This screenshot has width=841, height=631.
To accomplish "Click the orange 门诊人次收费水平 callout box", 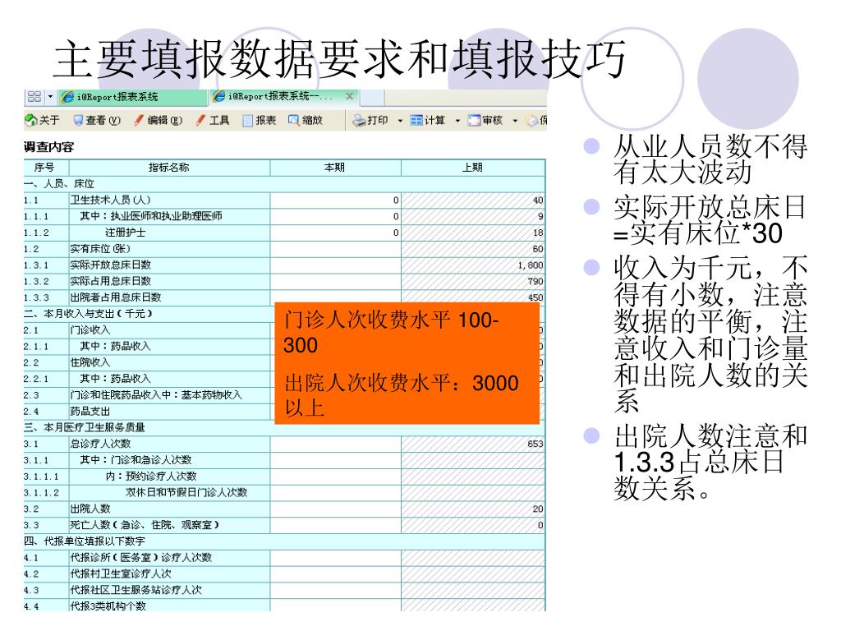I will tap(407, 363).
